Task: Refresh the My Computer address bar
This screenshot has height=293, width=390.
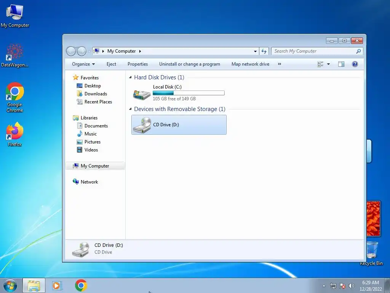Action: [264, 51]
